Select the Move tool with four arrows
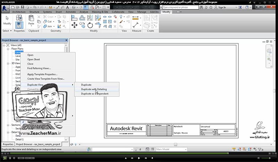This screenshot has width=278, height=162. pyautogui.click(x=74, y=25)
